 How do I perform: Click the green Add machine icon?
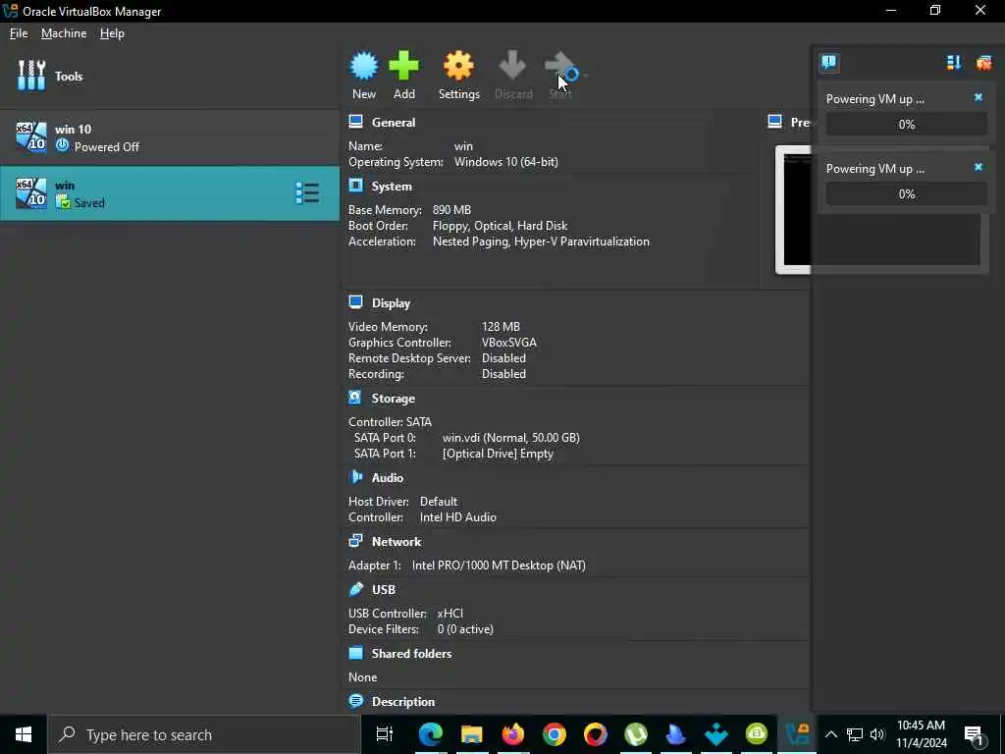click(x=403, y=66)
